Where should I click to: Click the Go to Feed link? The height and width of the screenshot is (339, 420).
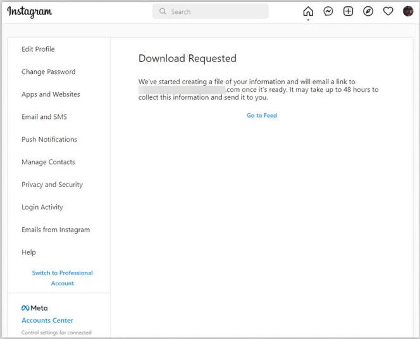[262, 115]
